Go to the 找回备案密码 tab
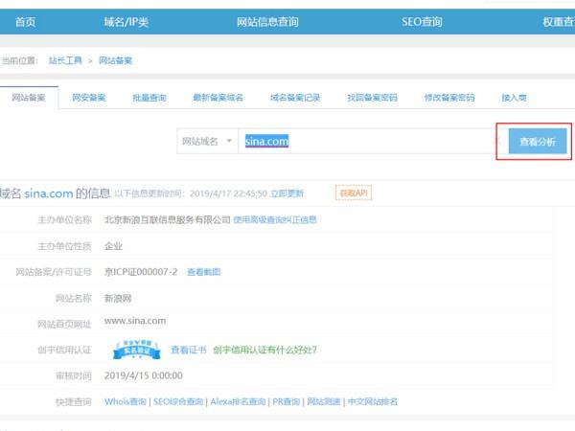The image size is (575, 431). coord(372,98)
